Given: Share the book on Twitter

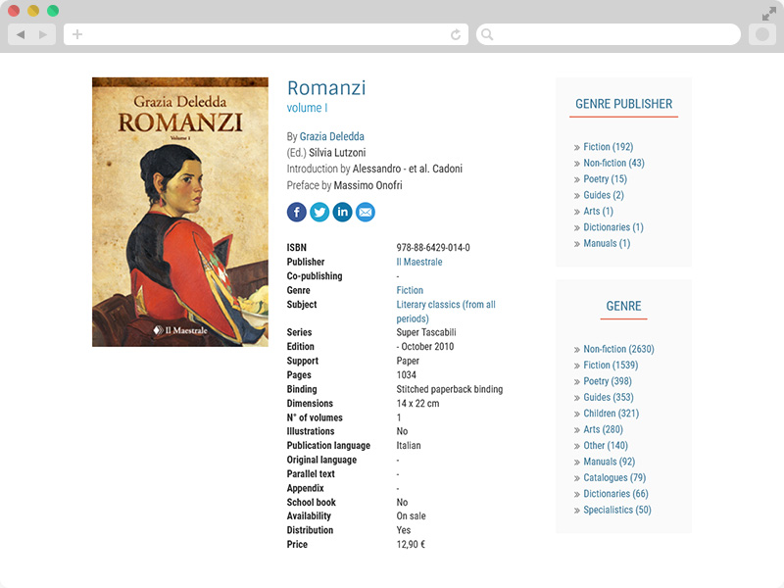Looking at the screenshot, I should coord(319,212).
